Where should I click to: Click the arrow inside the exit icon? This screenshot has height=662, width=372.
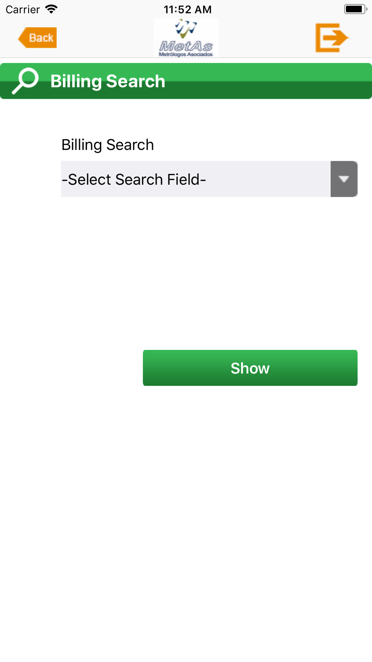pos(336,38)
